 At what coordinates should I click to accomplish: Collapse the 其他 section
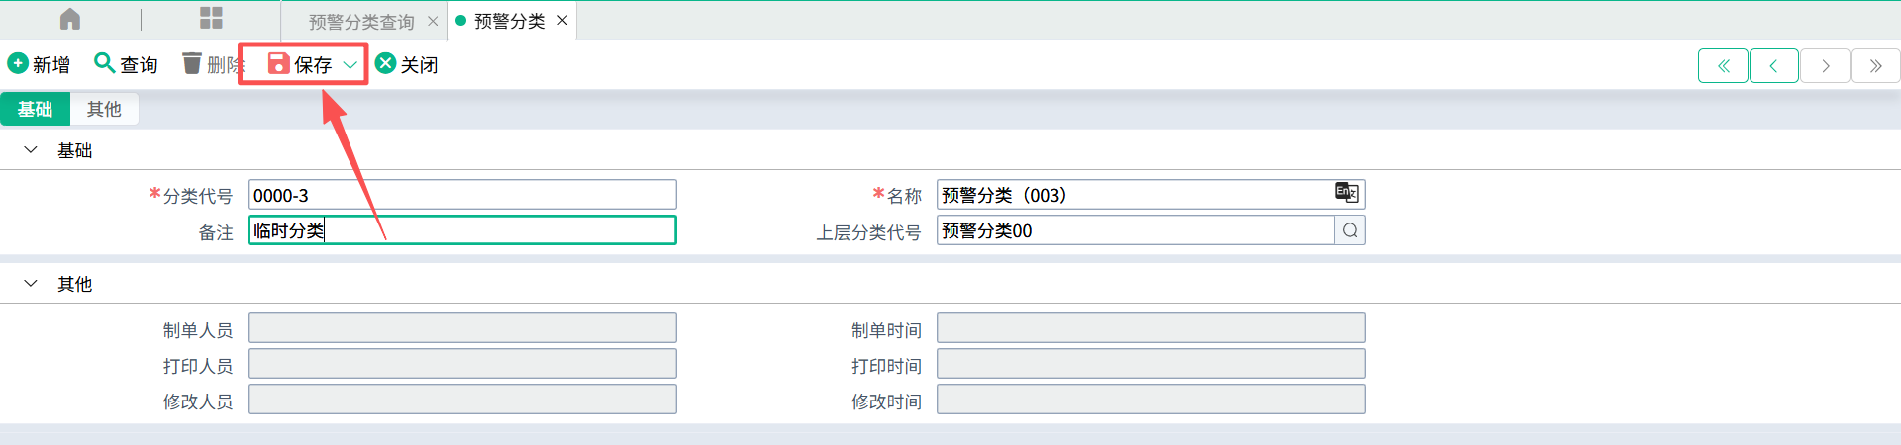[x=31, y=284]
